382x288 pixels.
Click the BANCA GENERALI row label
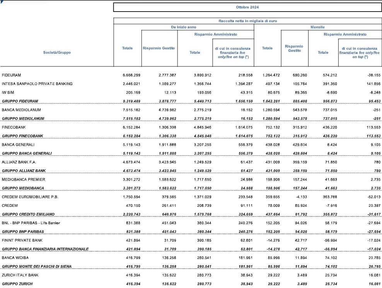pos(18,145)
